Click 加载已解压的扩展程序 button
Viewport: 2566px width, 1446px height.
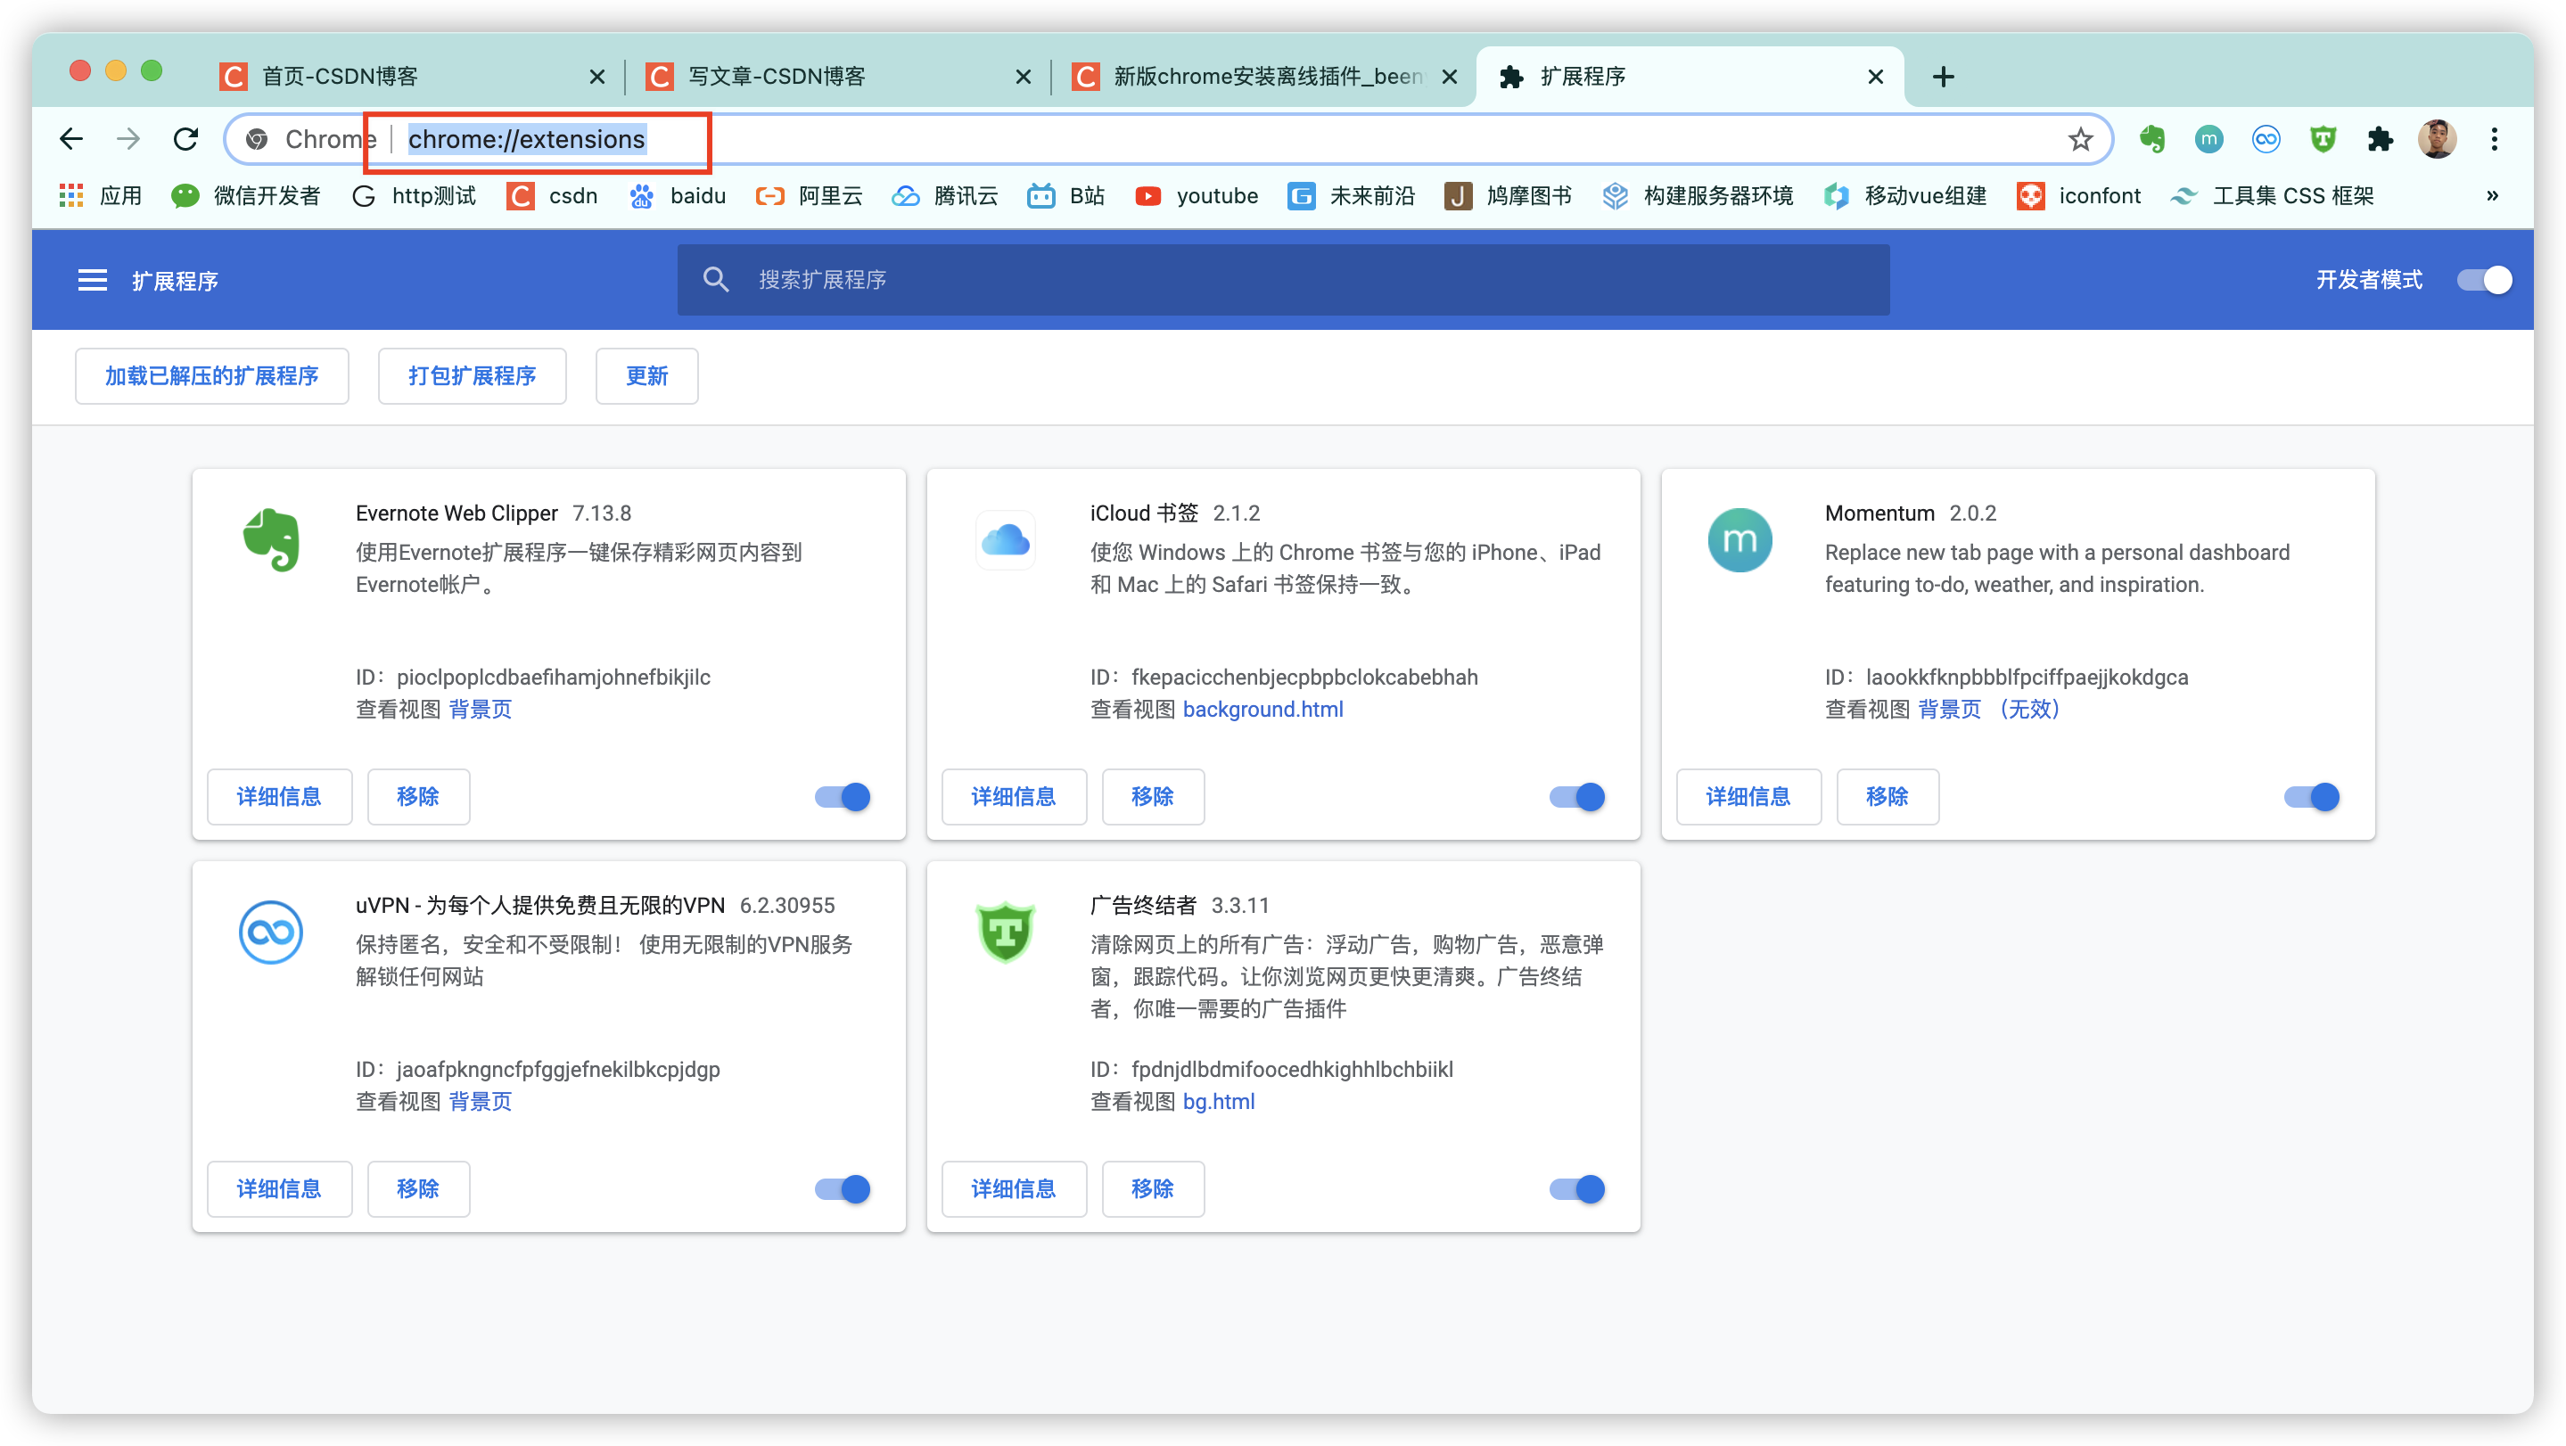coord(212,376)
